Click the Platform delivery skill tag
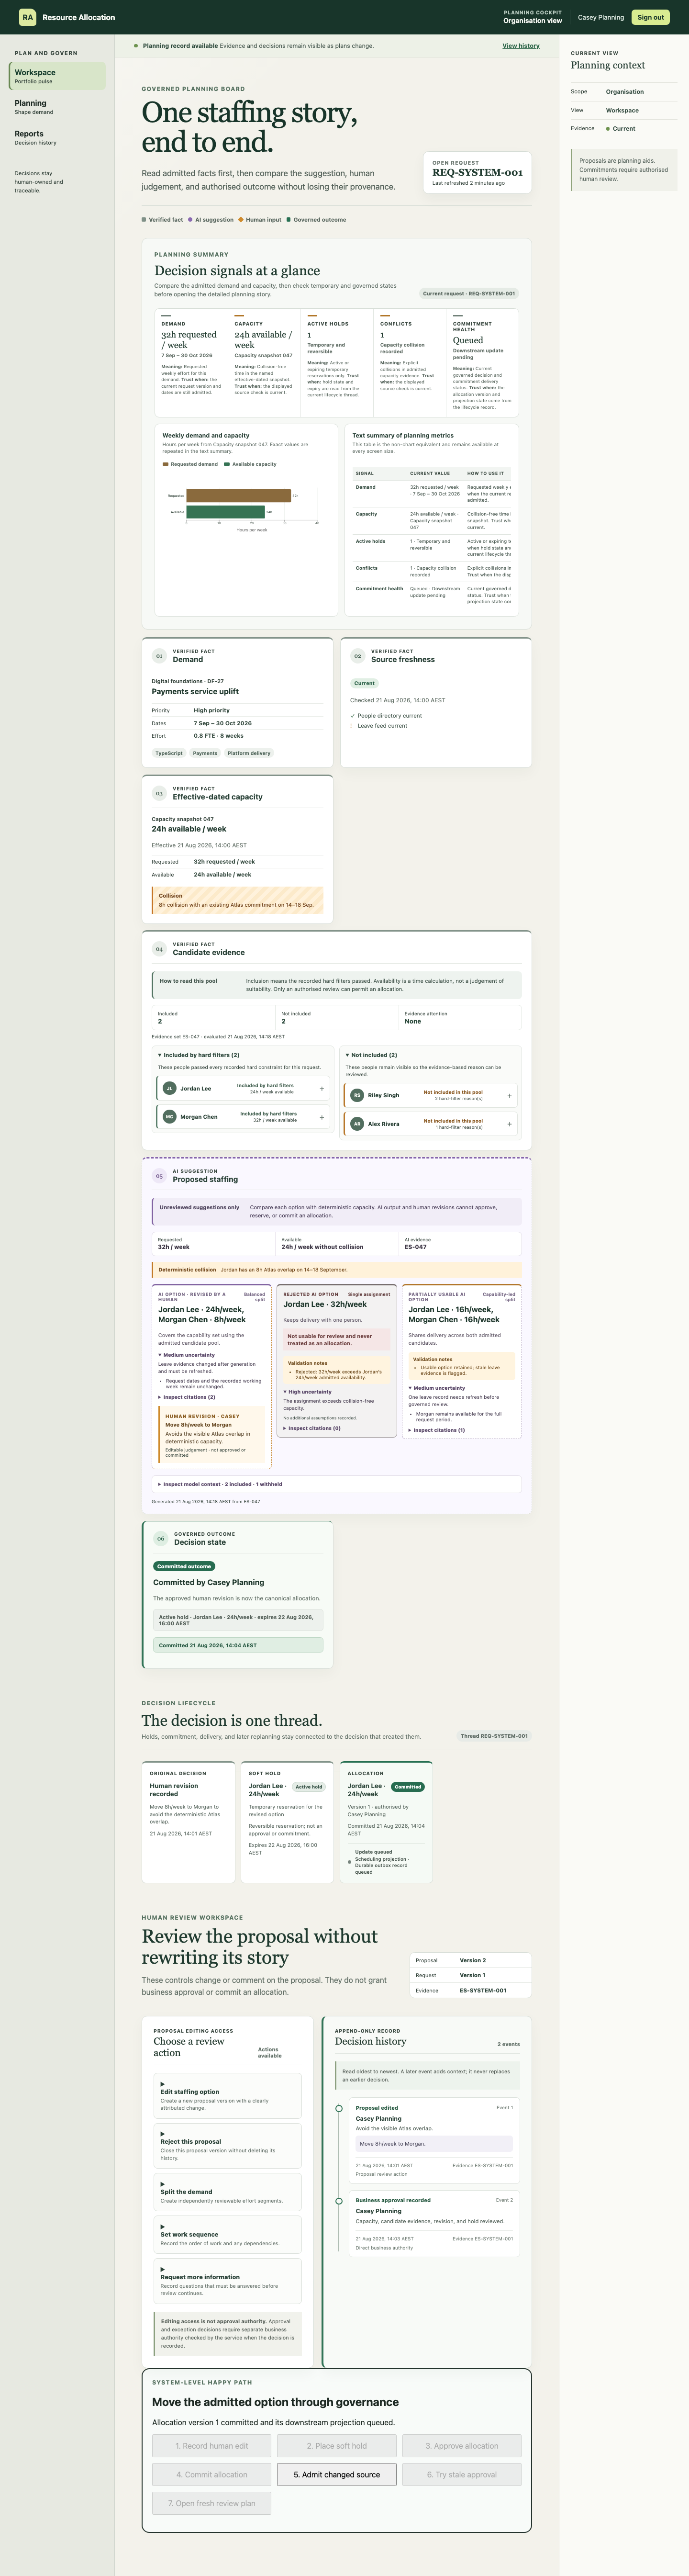 (x=249, y=753)
